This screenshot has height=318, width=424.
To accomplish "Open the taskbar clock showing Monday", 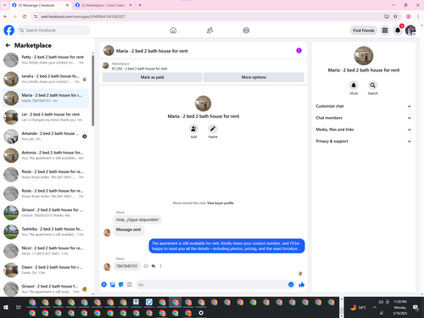I will tap(400, 308).
